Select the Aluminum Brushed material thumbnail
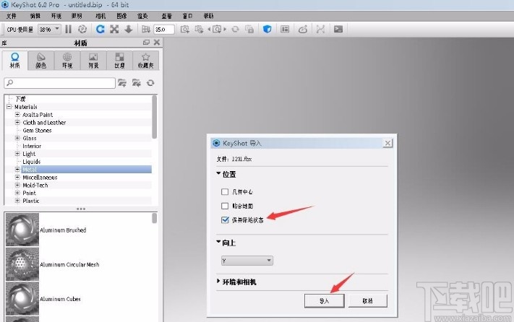The height and width of the screenshot is (322, 514). pyautogui.click(x=22, y=230)
